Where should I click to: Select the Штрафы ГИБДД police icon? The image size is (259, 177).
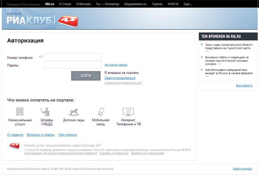pos(46,112)
